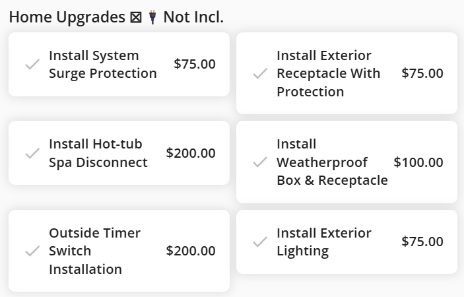464x297 pixels.
Task: Select the Install Hot-tub Spa Disconnect label
Action: click(x=98, y=153)
